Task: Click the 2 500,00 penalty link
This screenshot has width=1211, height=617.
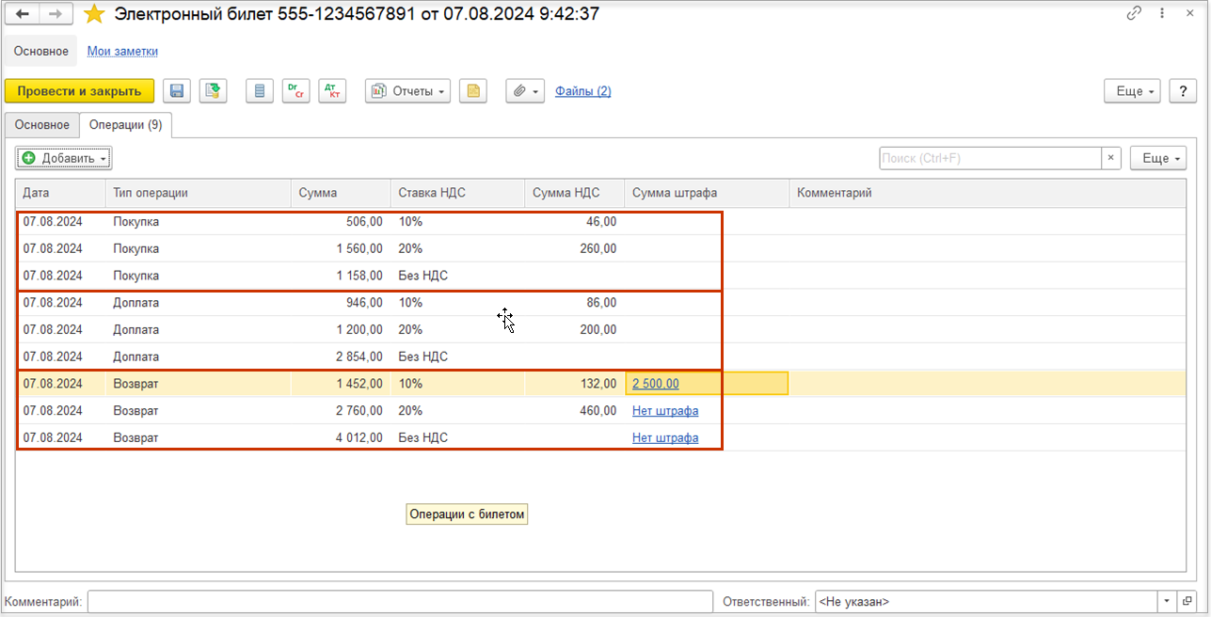Action: tap(655, 384)
